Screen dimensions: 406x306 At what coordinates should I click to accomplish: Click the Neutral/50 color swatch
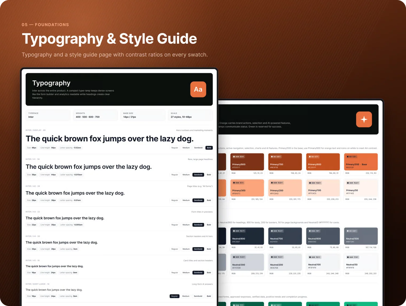click(x=361, y=262)
